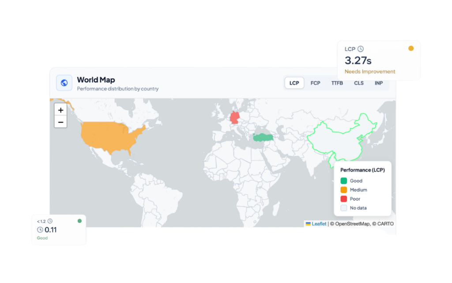Viewport: 452px width, 283px height.
Task: Show the INP metric tab
Action: tap(379, 83)
